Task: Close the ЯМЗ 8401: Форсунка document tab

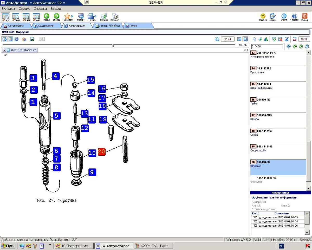Action: [x=4, y=50]
